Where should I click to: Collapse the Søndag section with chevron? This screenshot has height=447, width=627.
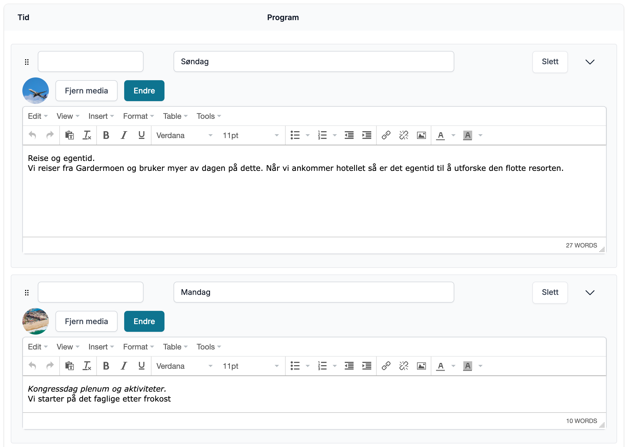pos(590,62)
